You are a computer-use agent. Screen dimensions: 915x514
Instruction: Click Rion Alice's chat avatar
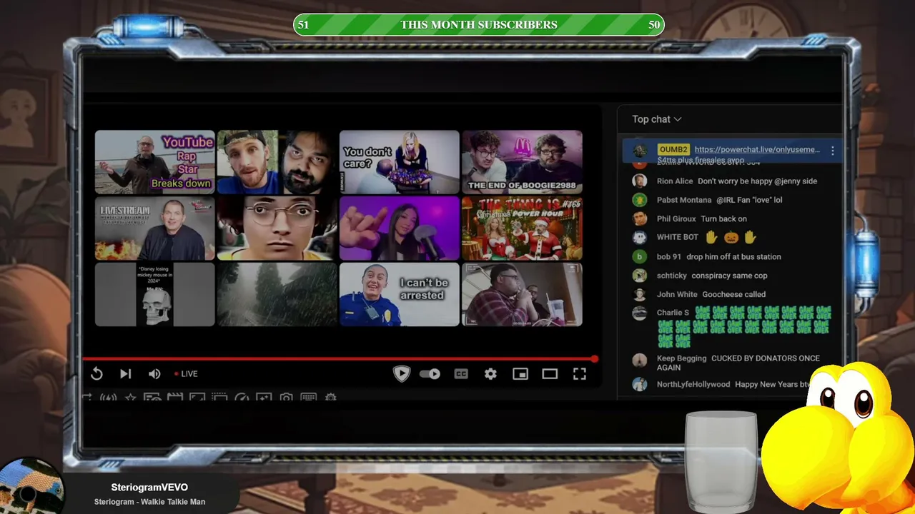click(640, 181)
